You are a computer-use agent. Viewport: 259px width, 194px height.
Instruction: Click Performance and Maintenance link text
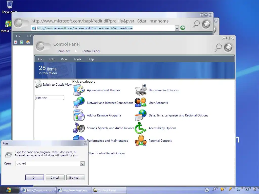[x=108, y=141]
